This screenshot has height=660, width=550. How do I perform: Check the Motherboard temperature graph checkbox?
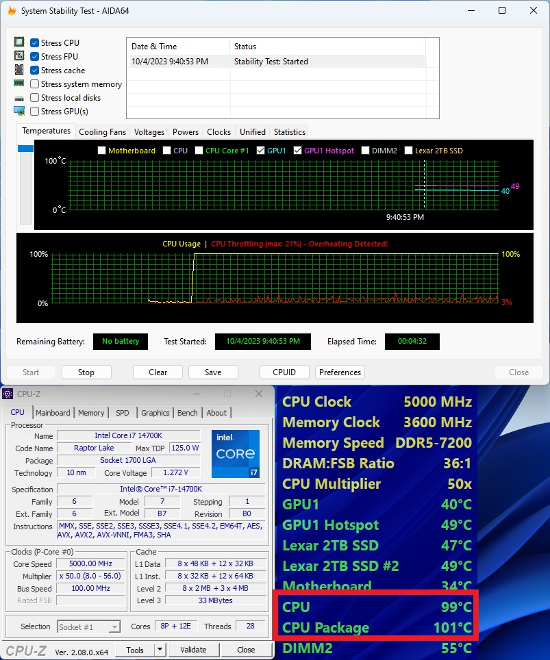[x=101, y=150]
